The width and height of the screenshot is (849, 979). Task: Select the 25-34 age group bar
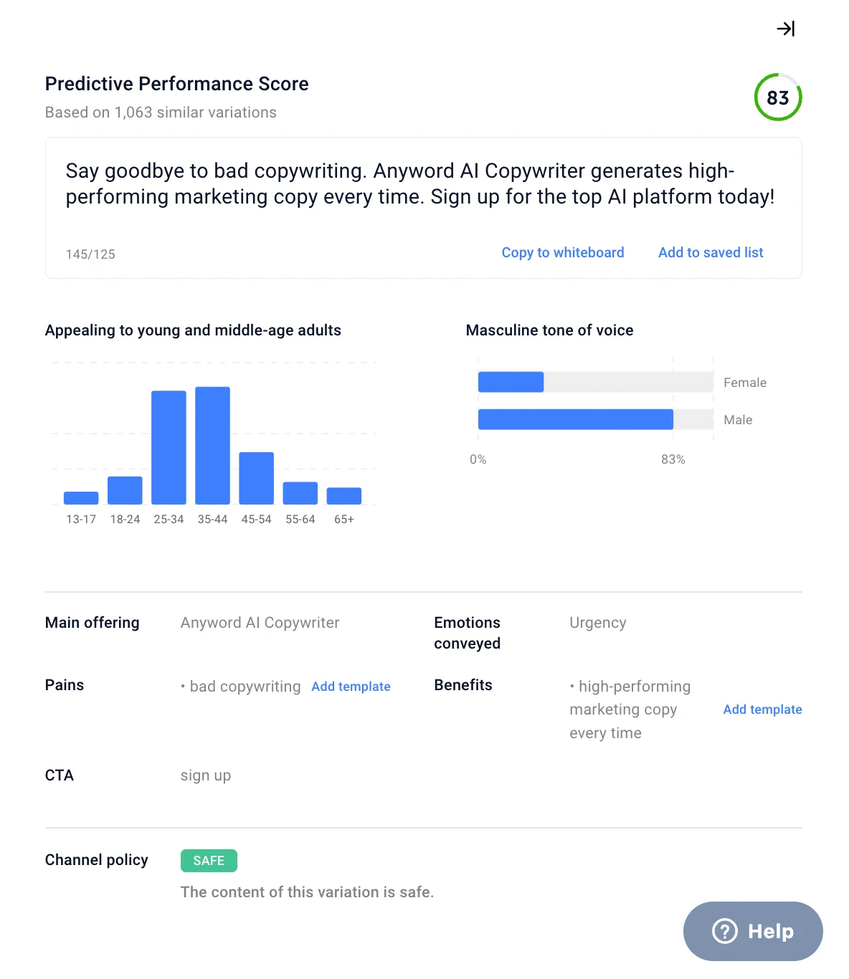click(x=169, y=446)
